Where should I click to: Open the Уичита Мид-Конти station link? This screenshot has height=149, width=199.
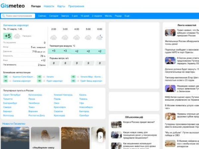pos(92,77)
